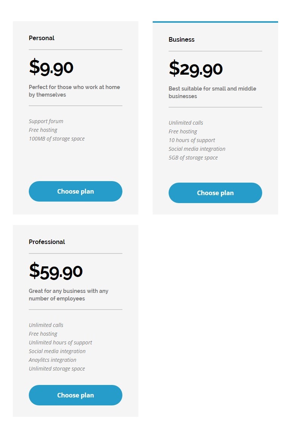Viewport: 291px width, 438px height.
Task: Select the Professional plan title
Action: tap(47, 242)
